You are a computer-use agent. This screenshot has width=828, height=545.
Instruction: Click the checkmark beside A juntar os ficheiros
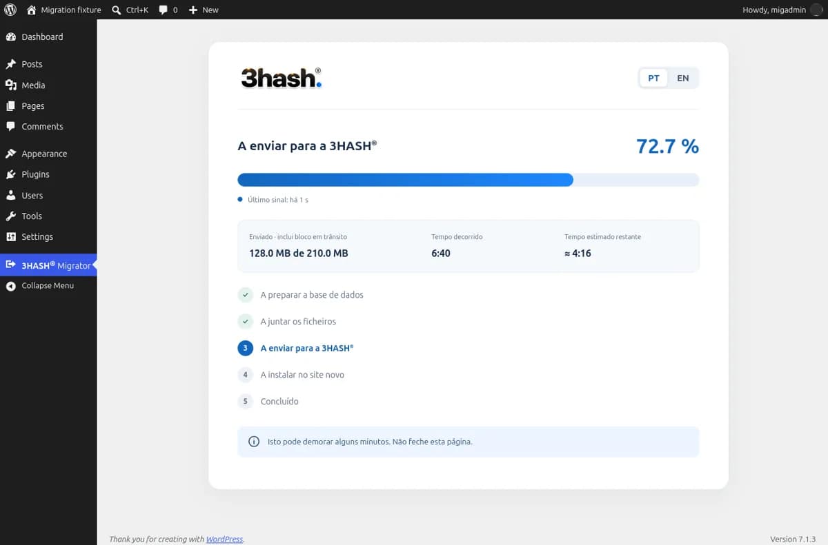point(246,322)
